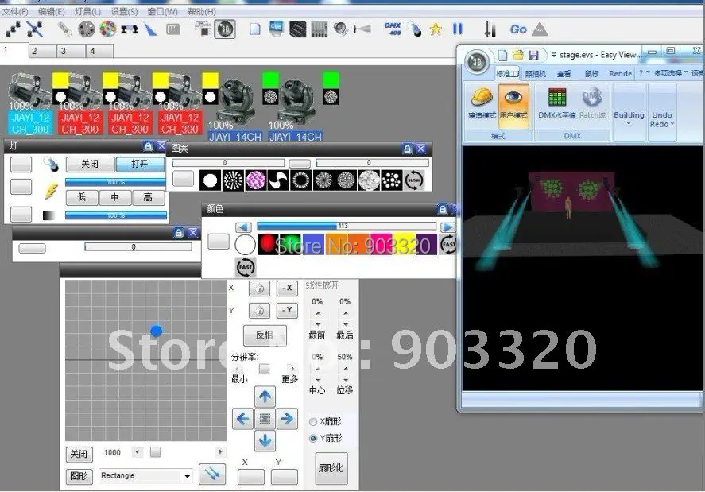Select the starburst gobo after the white circle
The image size is (705, 492).
tap(233, 180)
